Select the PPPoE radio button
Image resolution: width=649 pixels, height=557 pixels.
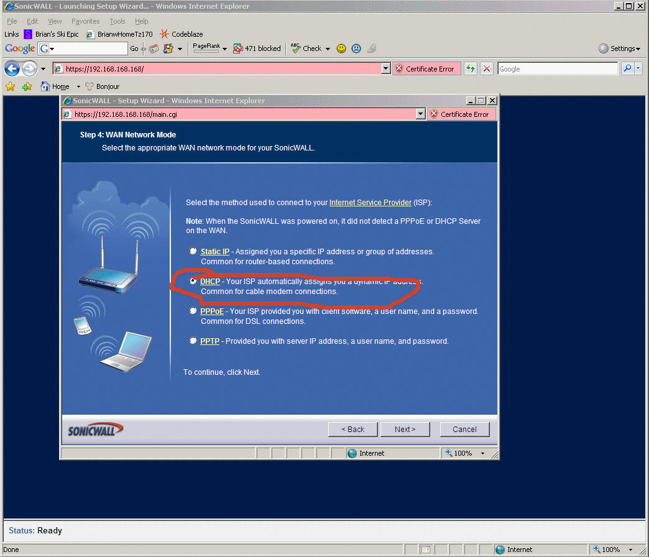(193, 310)
